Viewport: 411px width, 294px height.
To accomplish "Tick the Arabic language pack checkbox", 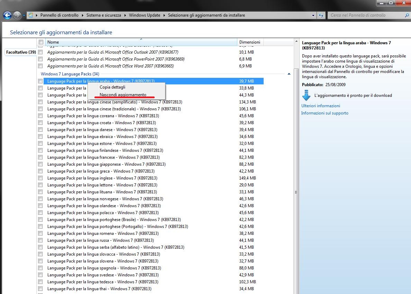I will coord(40,81).
